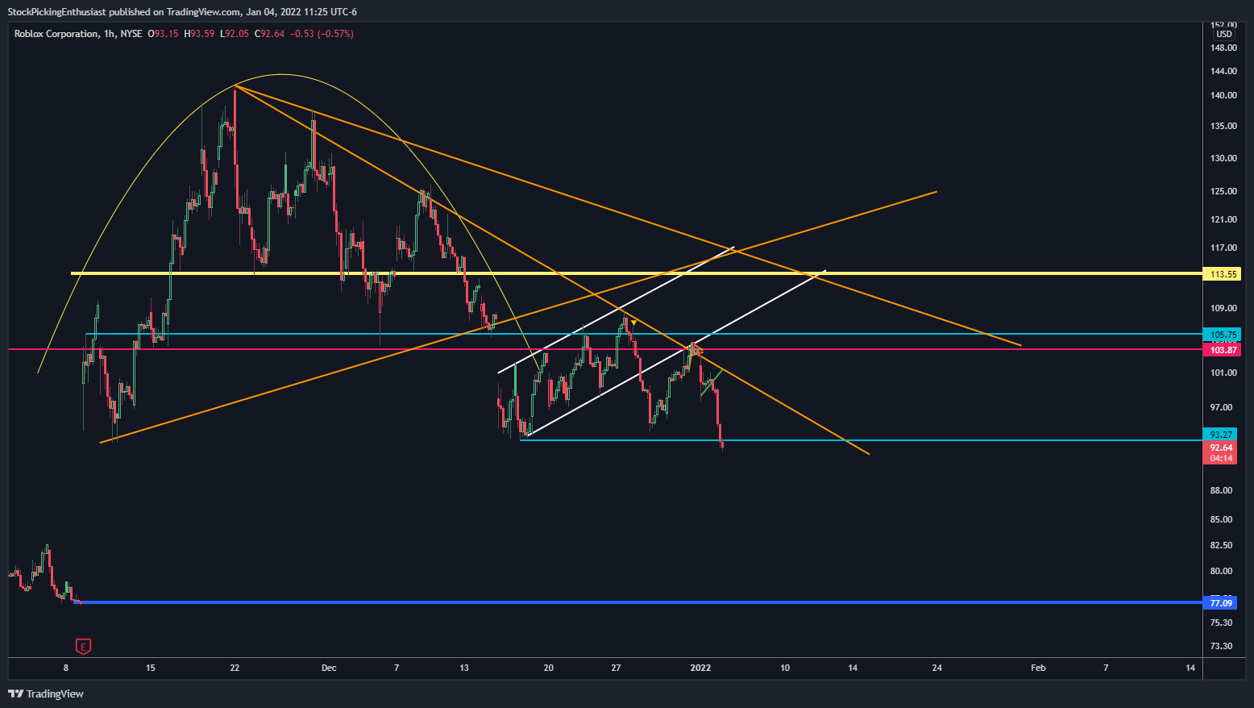
Task: Select the blue 77.09 price label
Action: pos(1220,603)
